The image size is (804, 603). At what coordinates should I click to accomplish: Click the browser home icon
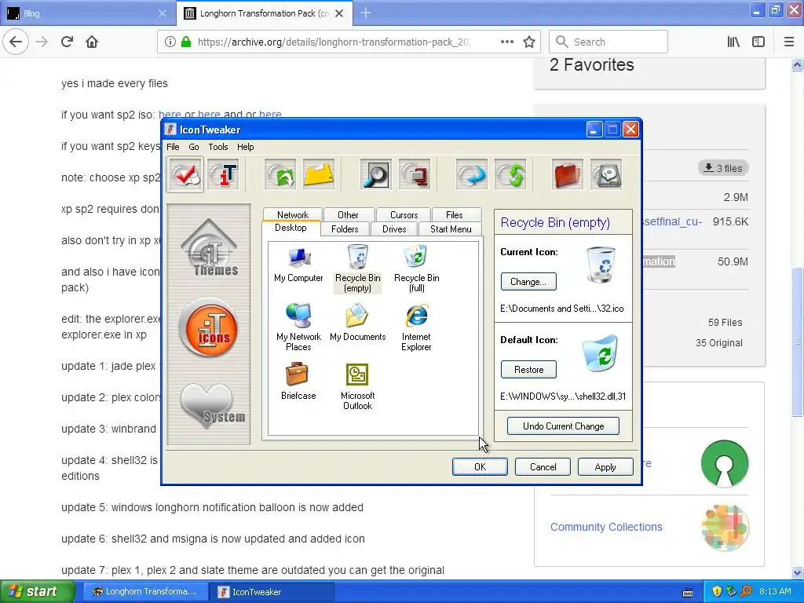pyautogui.click(x=92, y=42)
